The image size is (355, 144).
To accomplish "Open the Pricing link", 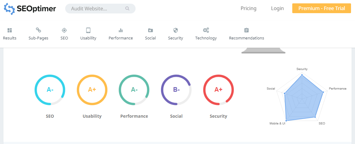I will click(248, 8).
